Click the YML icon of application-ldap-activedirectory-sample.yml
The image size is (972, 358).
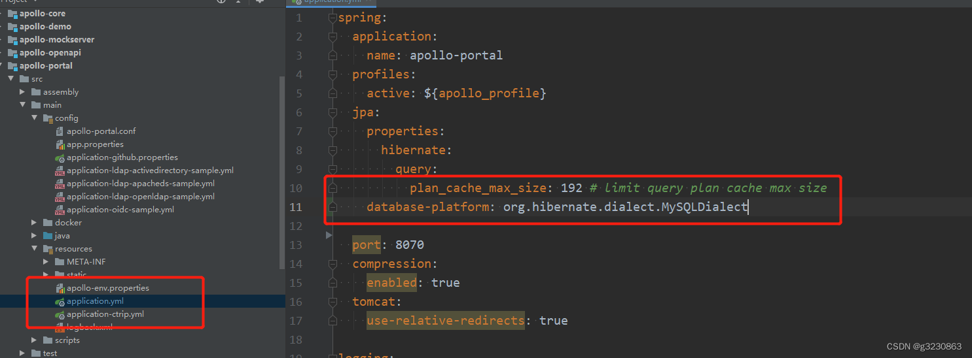point(60,171)
